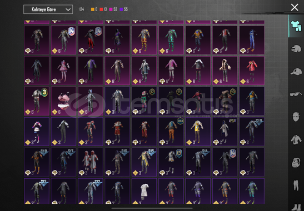Viewport: 304px width, 211px height.
Task: Close the inventory with the X button
Action: 295,7
